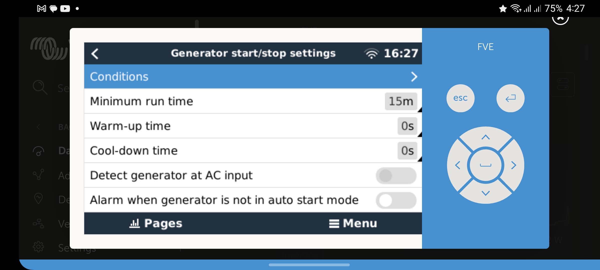Image resolution: width=600 pixels, height=270 pixels.
Task: Open the Menu tab
Action: click(x=353, y=223)
